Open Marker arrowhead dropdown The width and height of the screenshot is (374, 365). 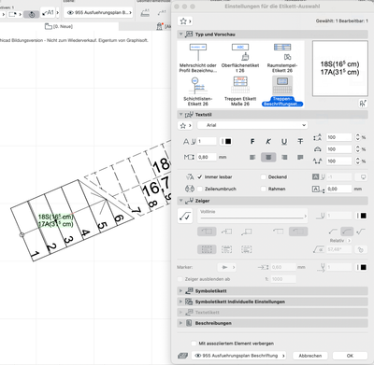pos(226,267)
